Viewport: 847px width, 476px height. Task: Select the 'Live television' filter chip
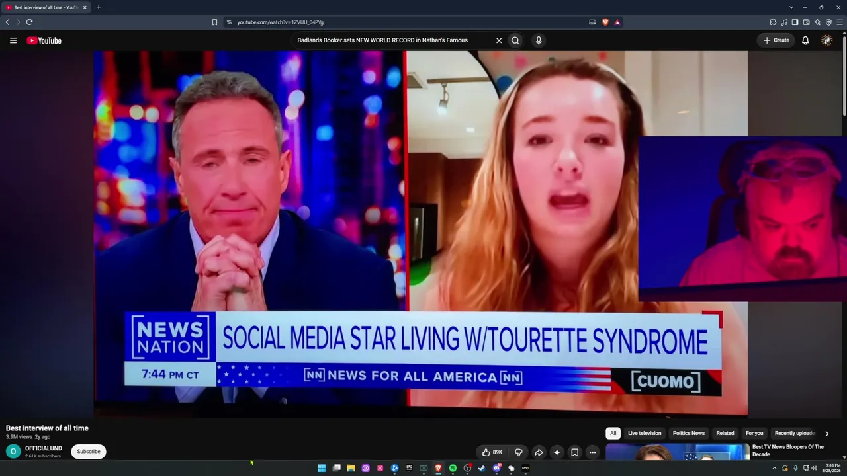645,433
